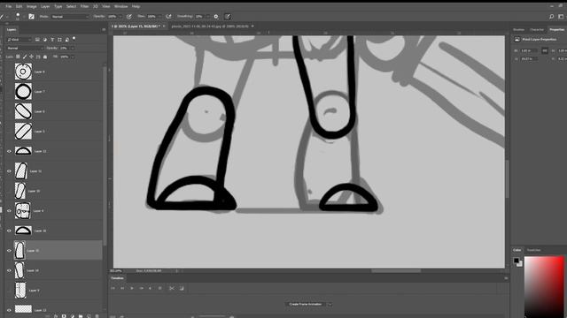Select the Layer 8 thumbnail
This screenshot has width=567, height=318.
click(x=23, y=72)
